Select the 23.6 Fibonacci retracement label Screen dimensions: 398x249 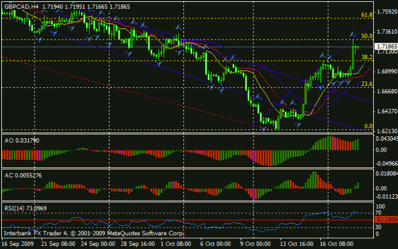click(x=367, y=84)
